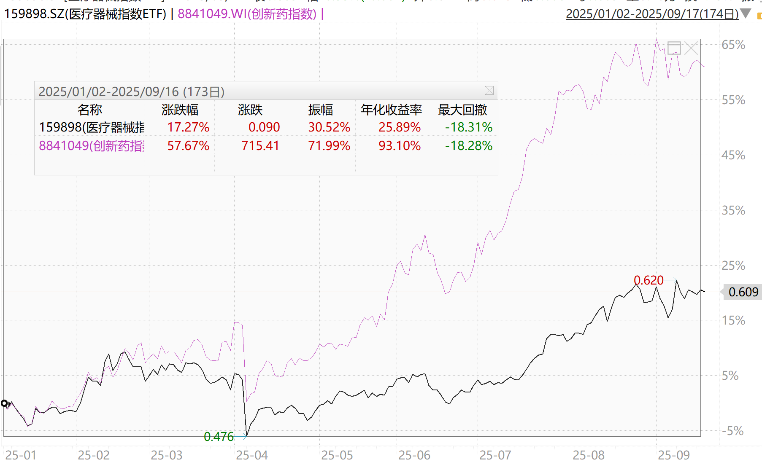Select the 159898 row in statistics table
Screen dimensions: 762x462
(x=92, y=127)
